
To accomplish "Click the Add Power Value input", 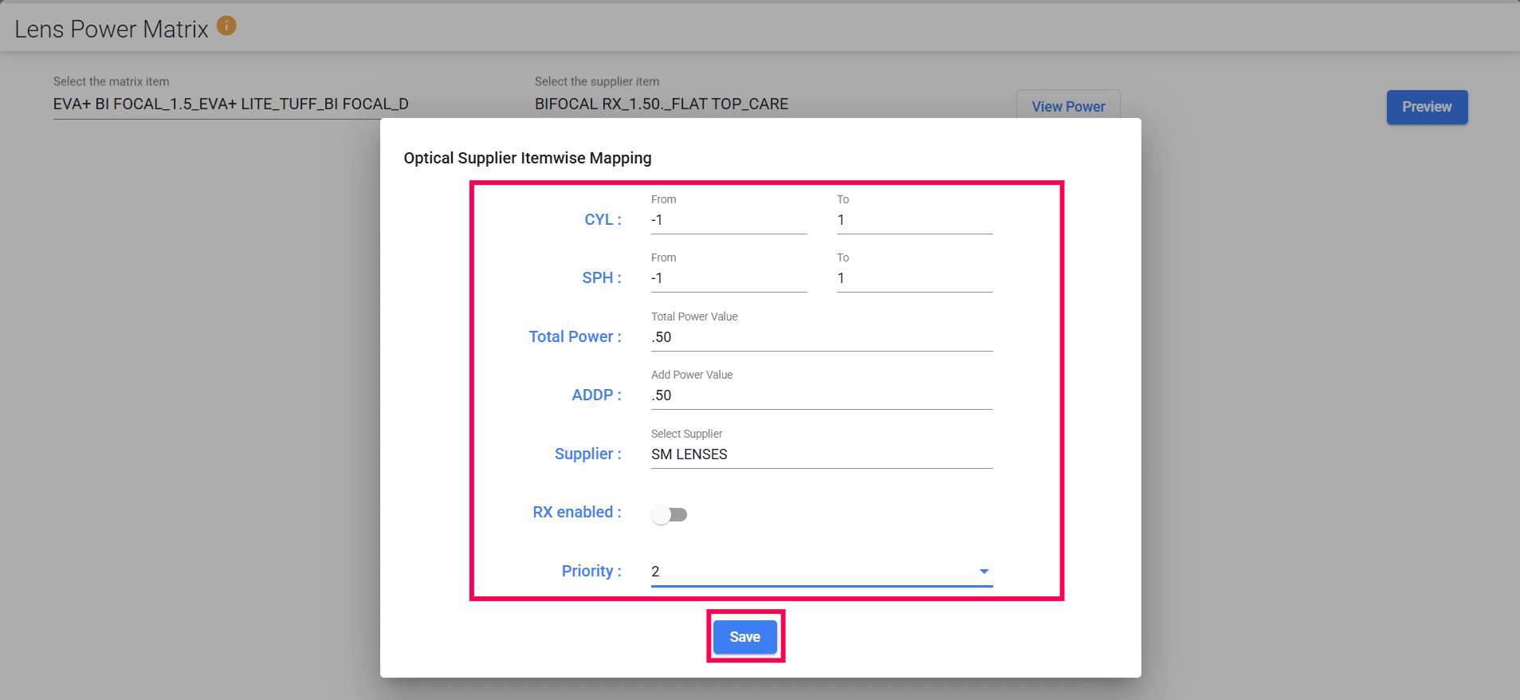I will coord(821,395).
